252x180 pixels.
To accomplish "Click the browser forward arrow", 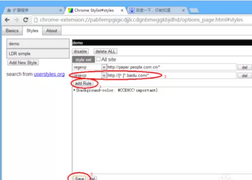I will coord(16,20).
